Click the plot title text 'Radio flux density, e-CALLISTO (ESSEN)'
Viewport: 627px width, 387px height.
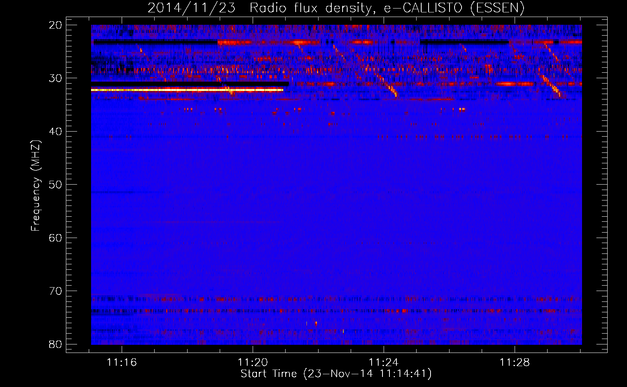387,8
